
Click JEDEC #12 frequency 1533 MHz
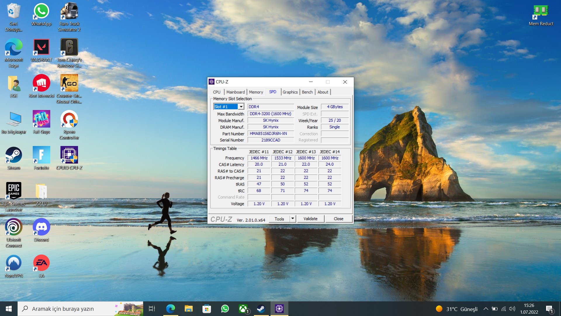283,158
